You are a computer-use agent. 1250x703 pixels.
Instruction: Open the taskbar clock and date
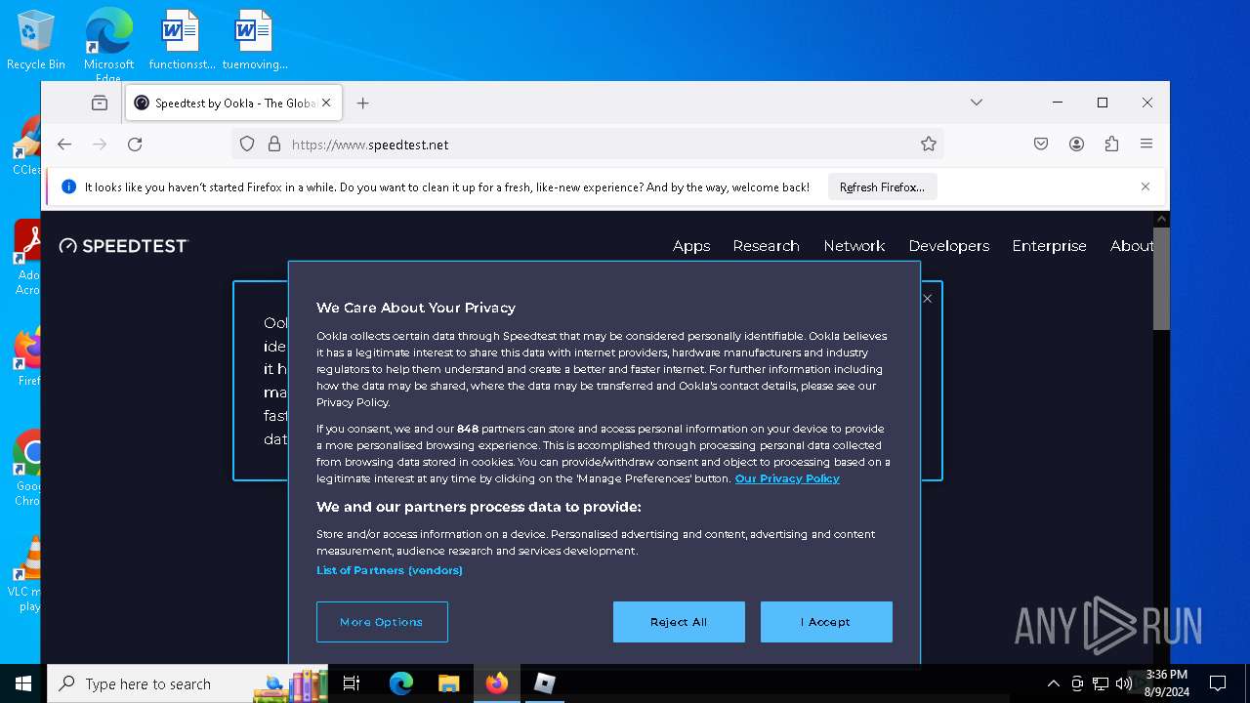click(x=1167, y=683)
